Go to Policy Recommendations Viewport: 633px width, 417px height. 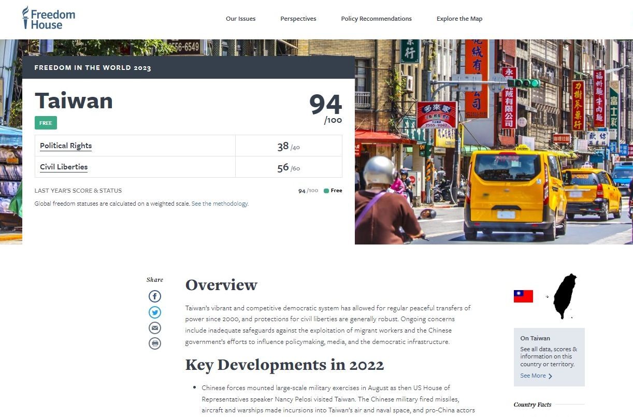pyautogui.click(x=376, y=19)
